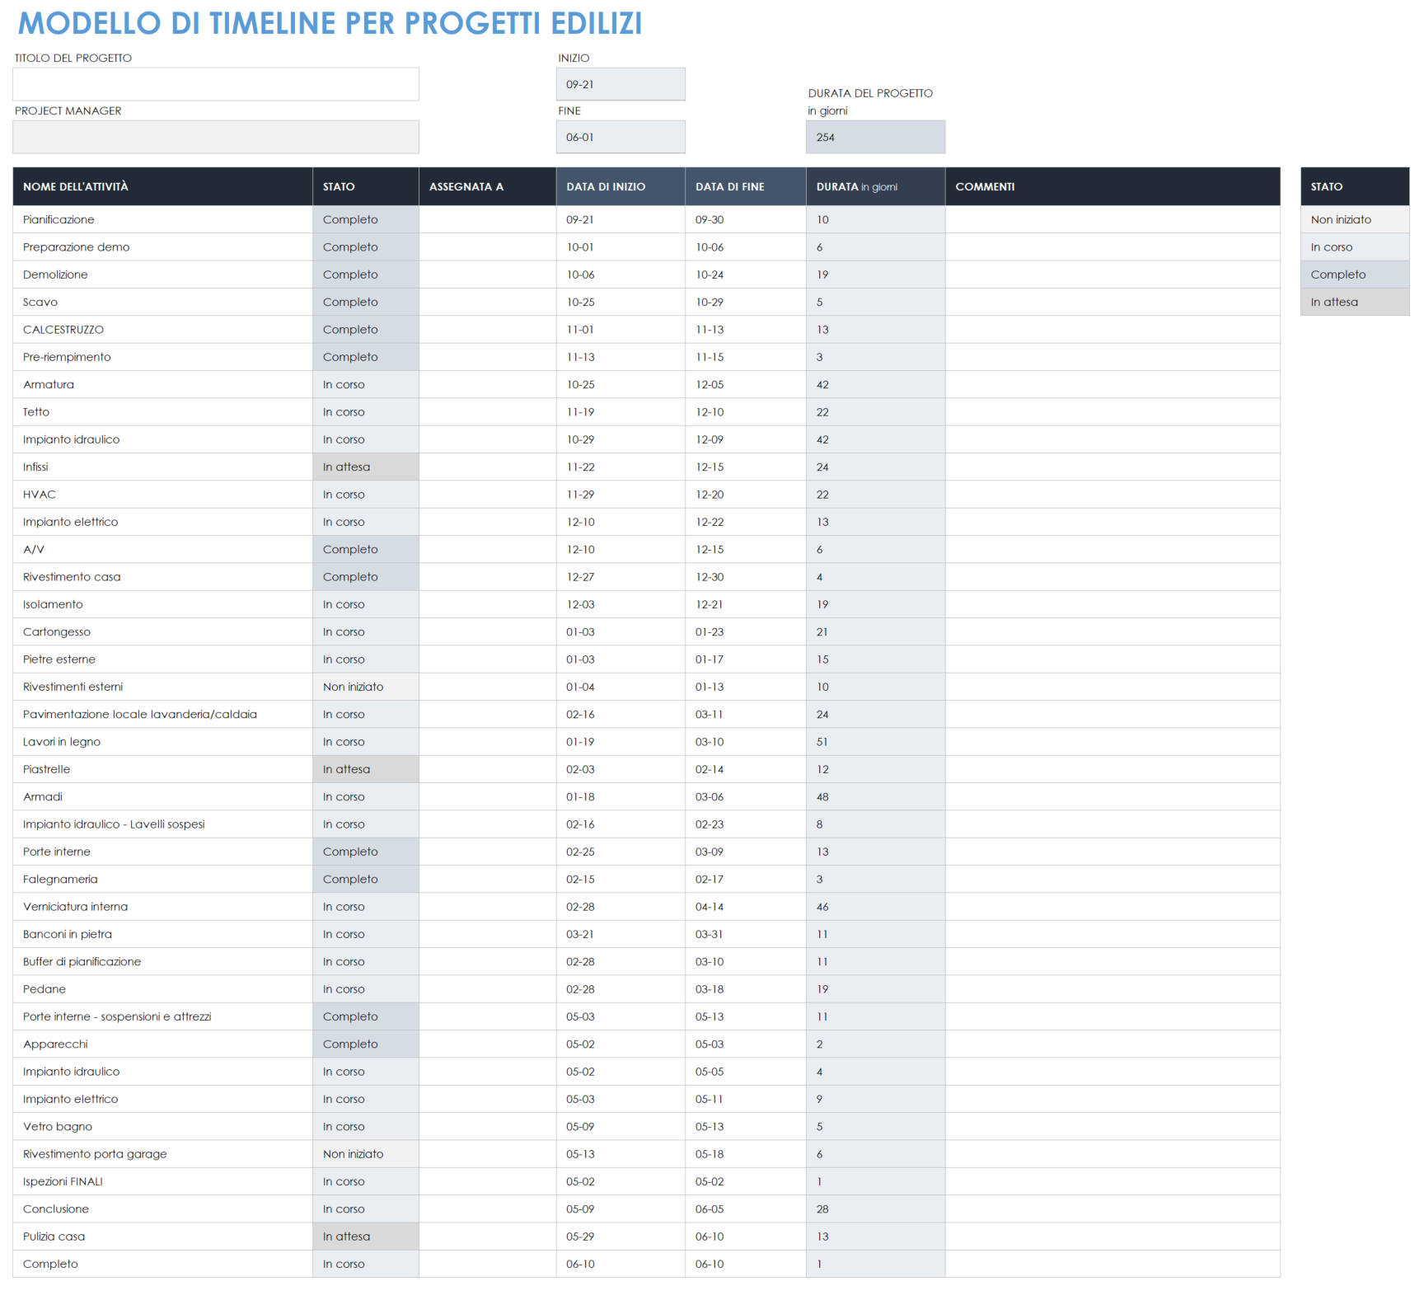The width and height of the screenshot is (1424, 1300).
Task: Select the HVAC activity cell
Action: click(x=162, y=494)
